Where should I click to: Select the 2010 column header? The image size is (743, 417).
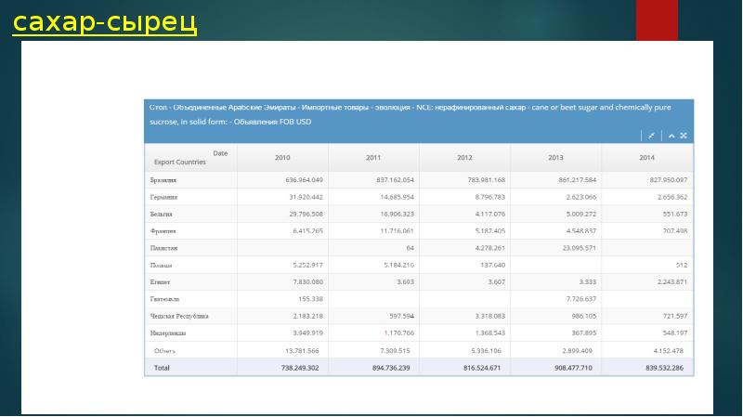tap(282, 158)
